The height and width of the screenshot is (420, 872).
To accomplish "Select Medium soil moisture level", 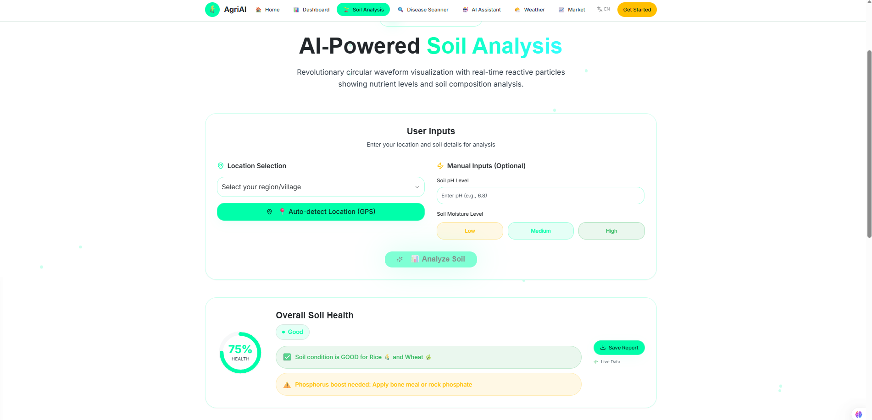I will pyautogui.click(x=541, y=231).
